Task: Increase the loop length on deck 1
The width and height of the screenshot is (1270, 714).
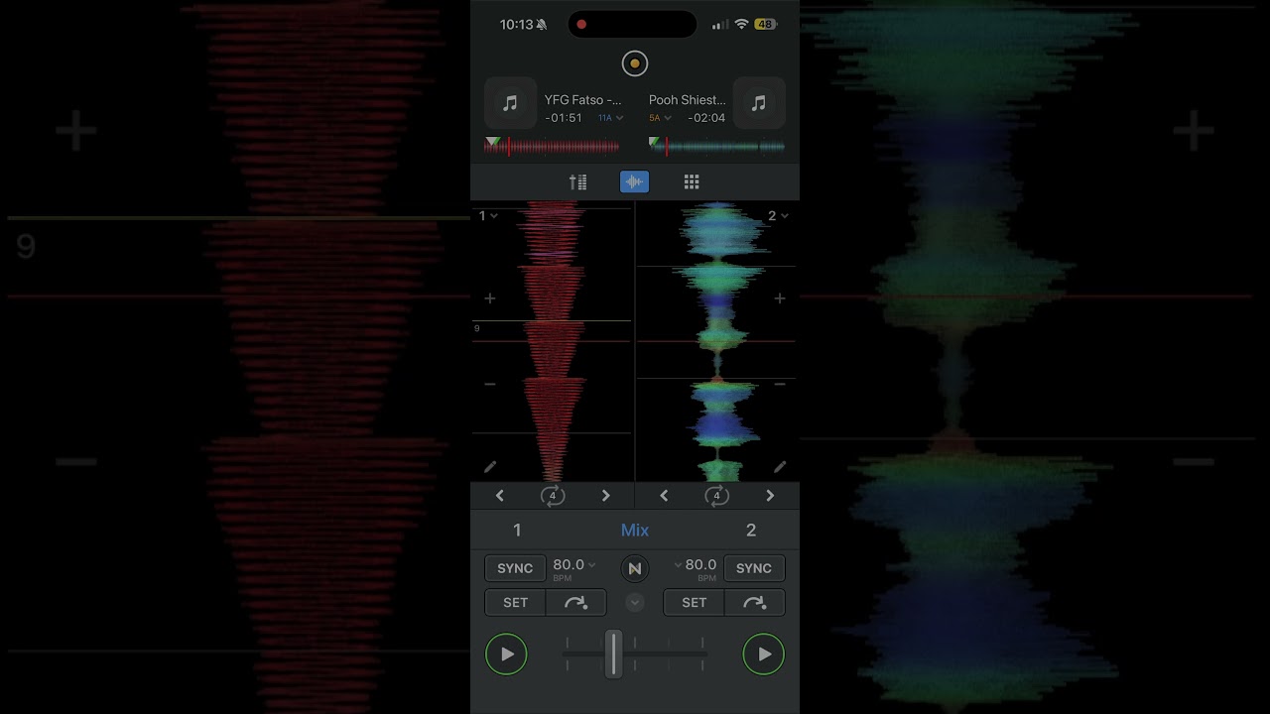Action: point(606,496)
